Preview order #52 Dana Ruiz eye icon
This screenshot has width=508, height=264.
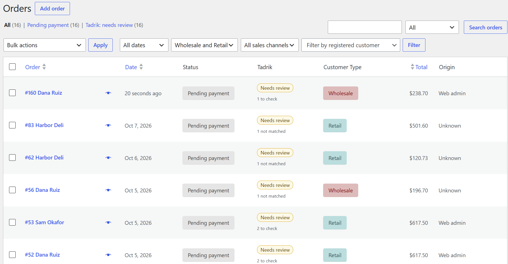pos(108,255)
